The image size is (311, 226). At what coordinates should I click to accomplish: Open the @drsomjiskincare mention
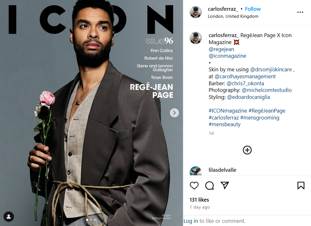(271, 69)
